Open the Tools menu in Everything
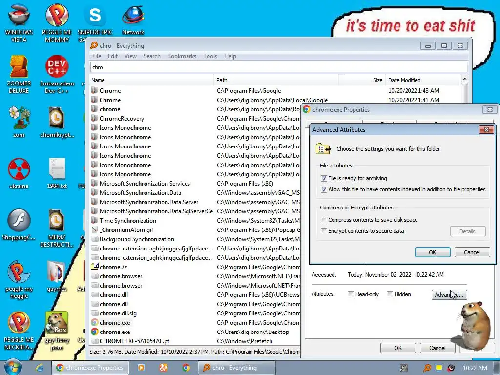 [x=210, y=56]
